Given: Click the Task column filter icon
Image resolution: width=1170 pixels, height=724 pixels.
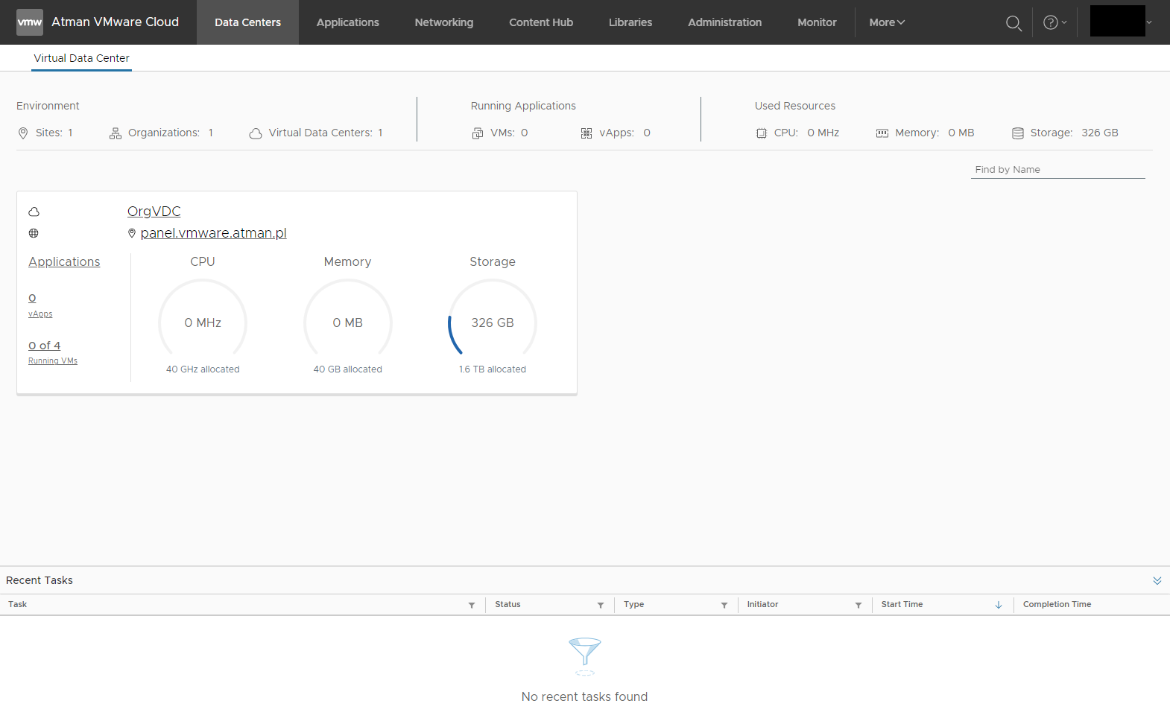Looking at the screenshot, I should [x=472, y=605].
